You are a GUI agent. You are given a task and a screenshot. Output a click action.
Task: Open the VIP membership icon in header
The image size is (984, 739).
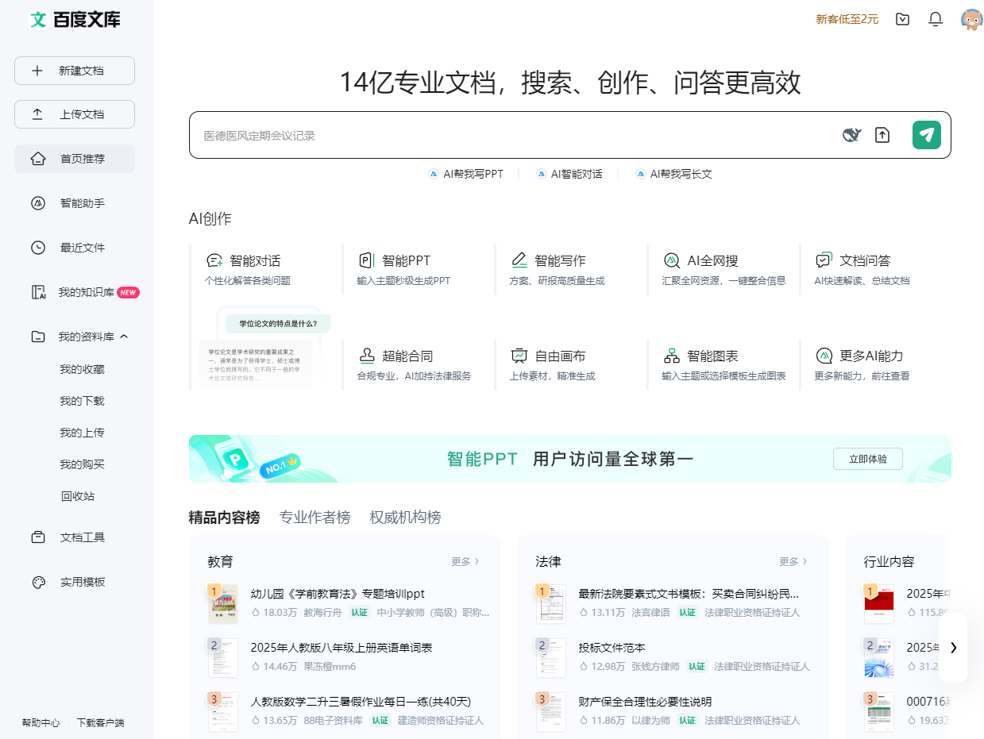coord(902,19)
